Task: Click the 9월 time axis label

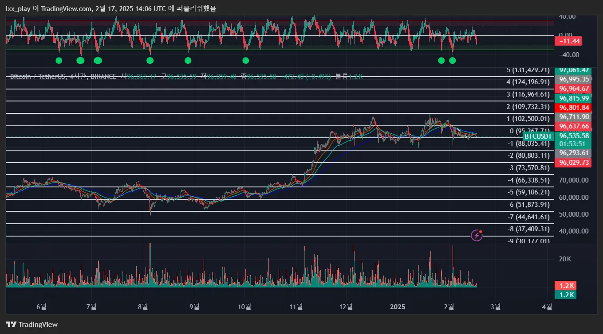Action: (x=194, y=306)
